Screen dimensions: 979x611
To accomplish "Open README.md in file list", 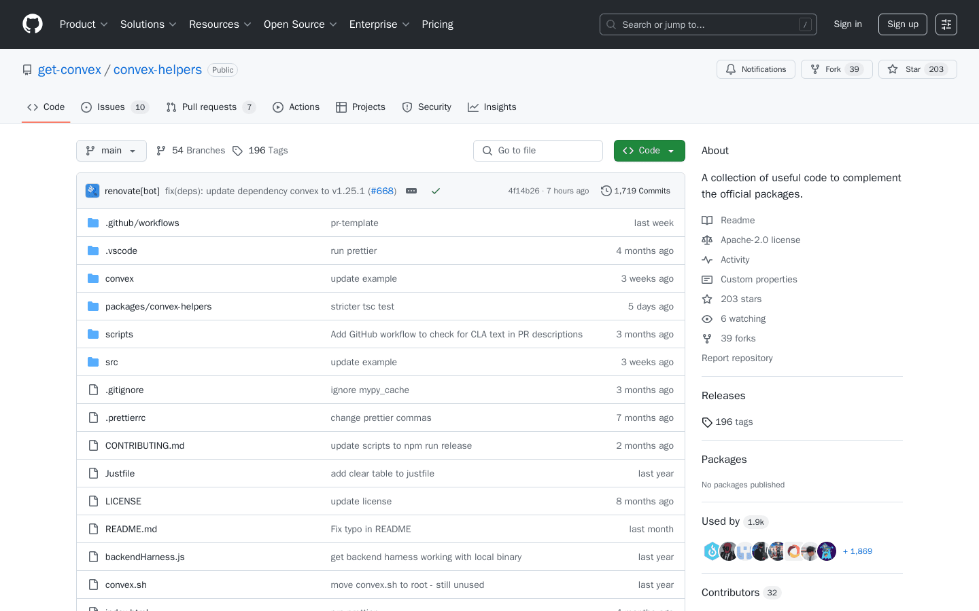I will point(131,530).
